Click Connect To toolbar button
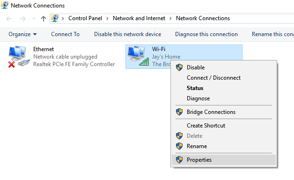This screenshot has height=180, width=294. [x=65, y=34]
